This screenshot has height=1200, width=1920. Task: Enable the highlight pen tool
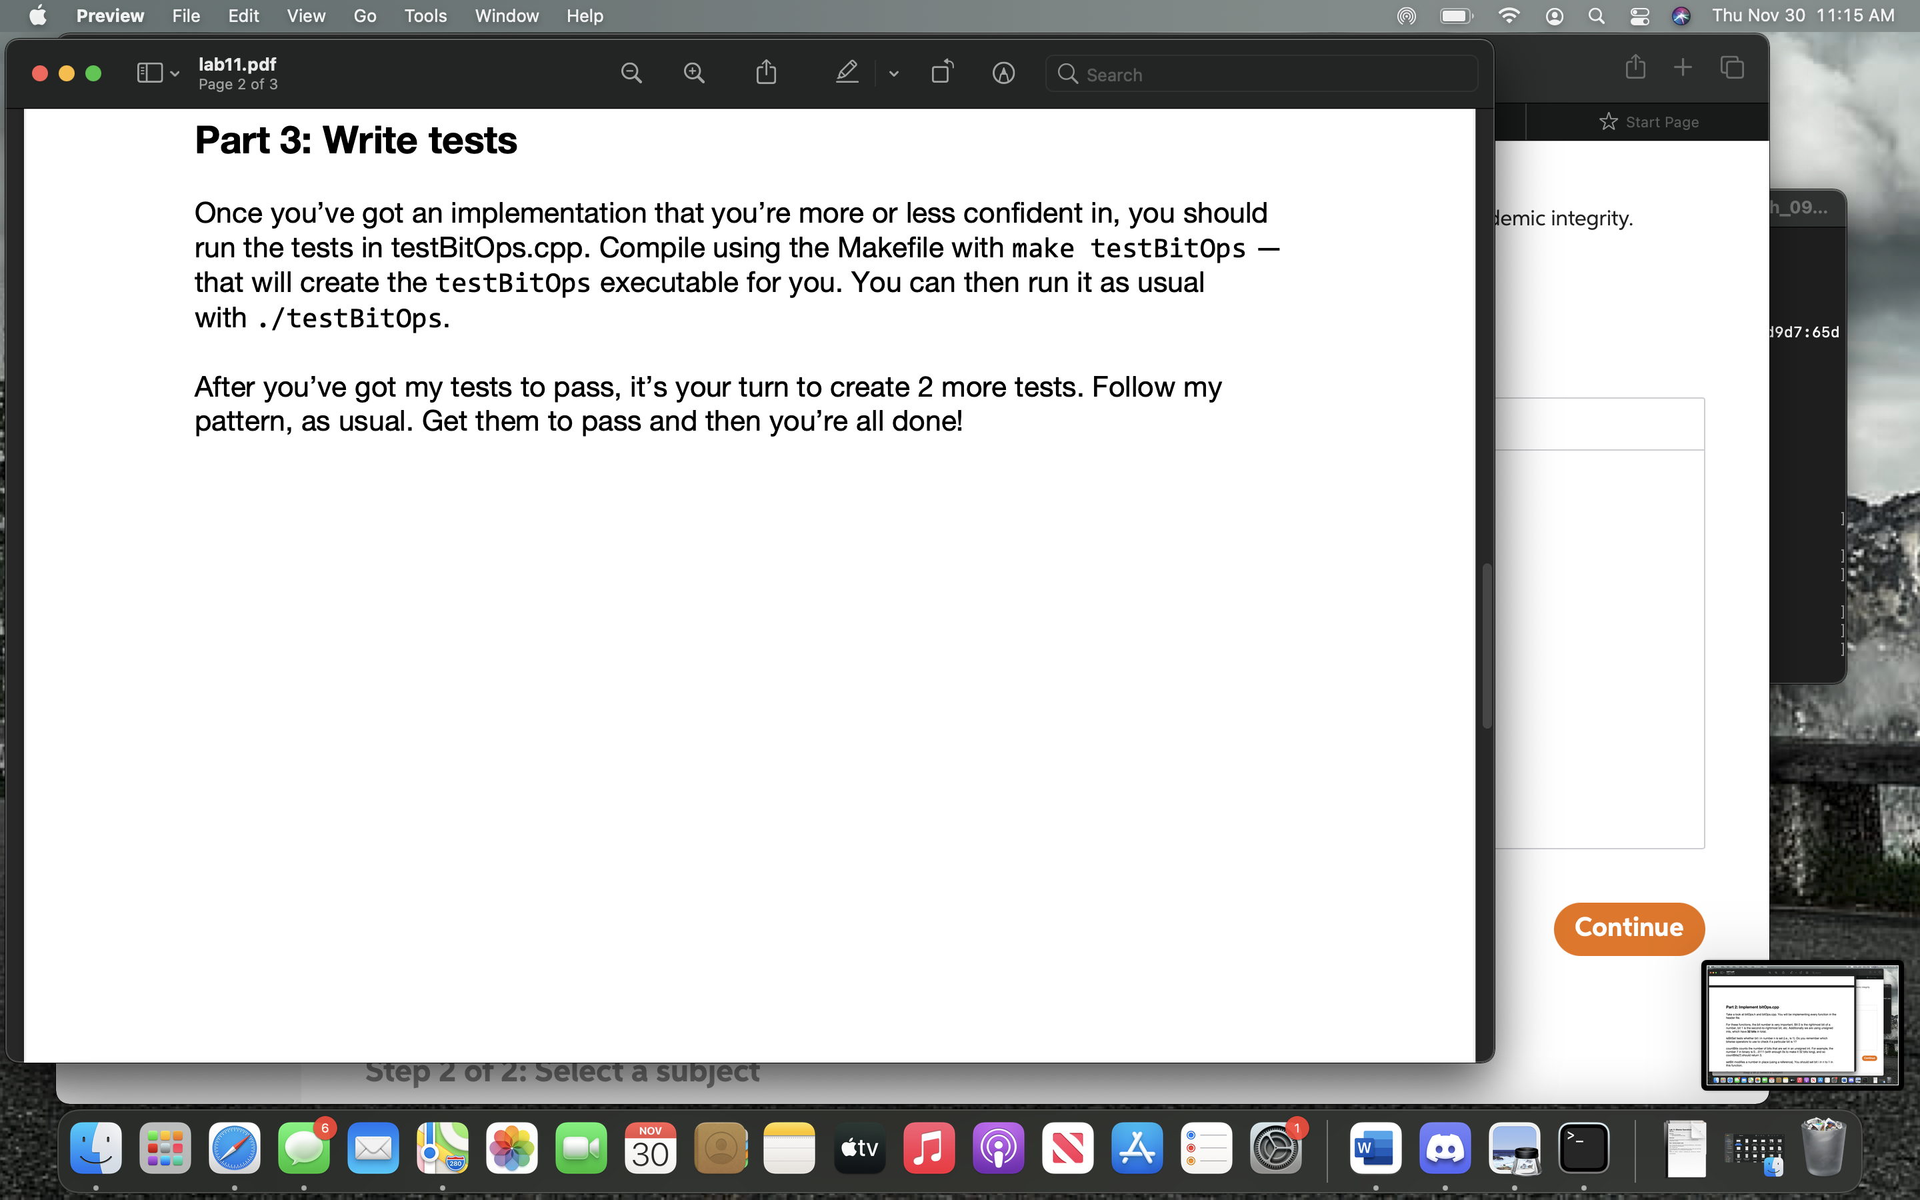click(846, 72)
